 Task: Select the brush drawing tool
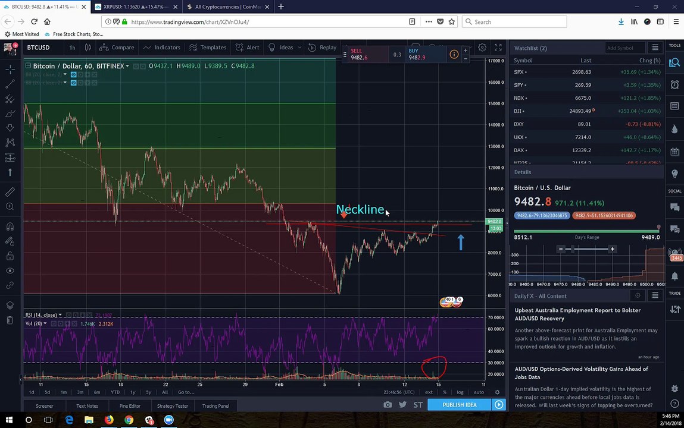(10, 114)
